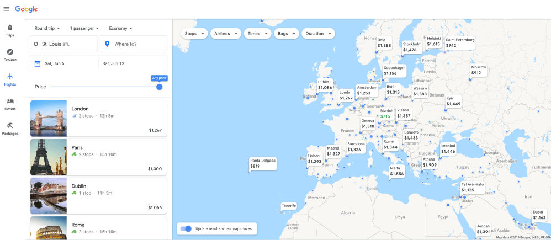Click the Price slider handle
The width and height of the screenshot is (551, 240).
[159, 87]
